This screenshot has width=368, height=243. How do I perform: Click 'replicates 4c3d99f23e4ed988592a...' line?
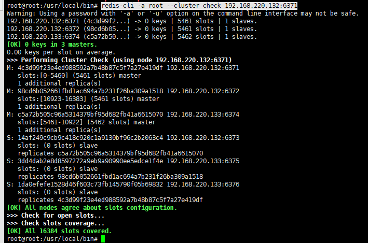(x=111, y=200)
